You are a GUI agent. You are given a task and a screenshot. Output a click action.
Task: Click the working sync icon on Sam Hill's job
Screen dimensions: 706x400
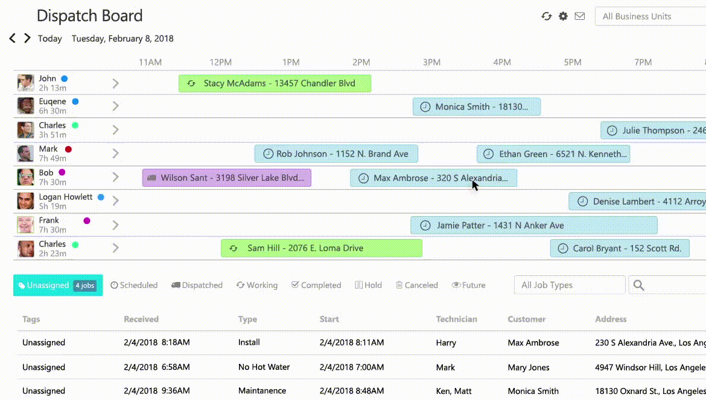(x=234, y=248)
